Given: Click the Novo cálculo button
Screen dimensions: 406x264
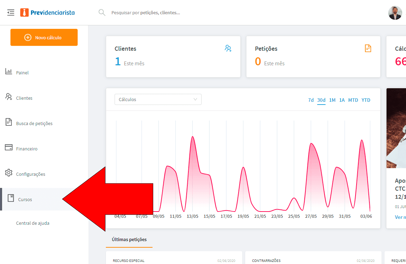Looking at the screenshot, I should pyautogui.click(x=44, y=38).
